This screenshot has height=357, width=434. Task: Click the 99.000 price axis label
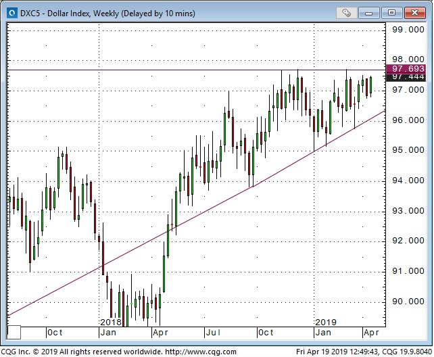click(x=408, y=30)
